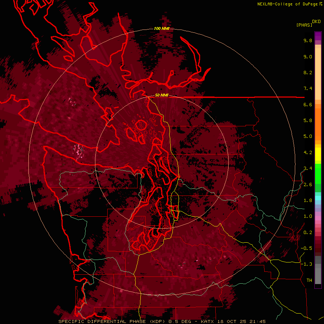The height and width of the screenshot is (324, 324).
Task: Click the KATX radar site identifier
Action: click(x=208, y=321)
